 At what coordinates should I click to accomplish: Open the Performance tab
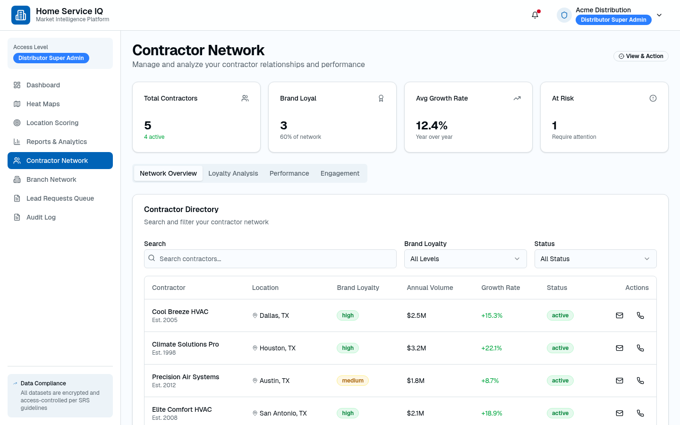[289, 173]
